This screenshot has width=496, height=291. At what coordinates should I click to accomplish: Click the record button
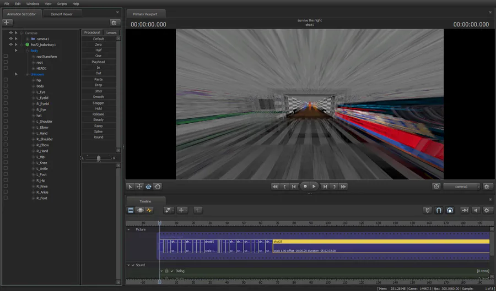point(305,186)
